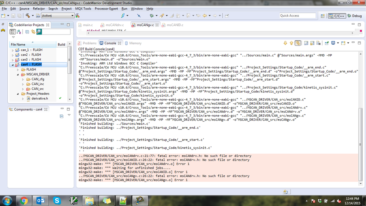Click the Display Selected Console monitor icon
366x206 pixels.
tap(333, 43)
